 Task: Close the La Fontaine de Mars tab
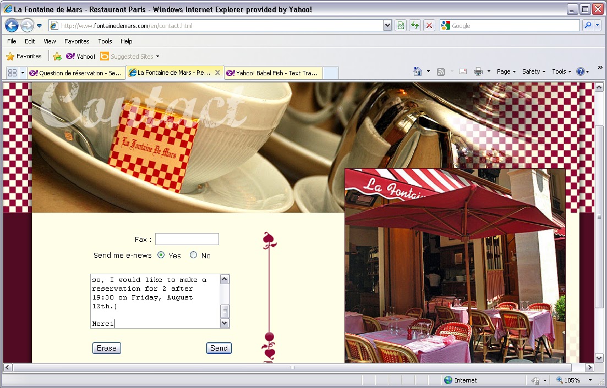click(x=217, y=72)
